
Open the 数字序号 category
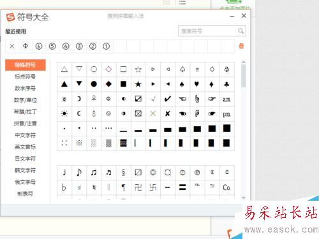(x=26, y=88)
